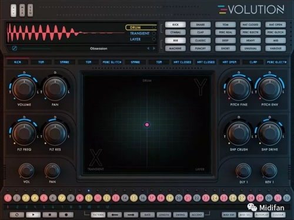Toggle sequencer step 10 pad
Image resolution: width=294 pixels, height=220 pixels.
[89, 198]
